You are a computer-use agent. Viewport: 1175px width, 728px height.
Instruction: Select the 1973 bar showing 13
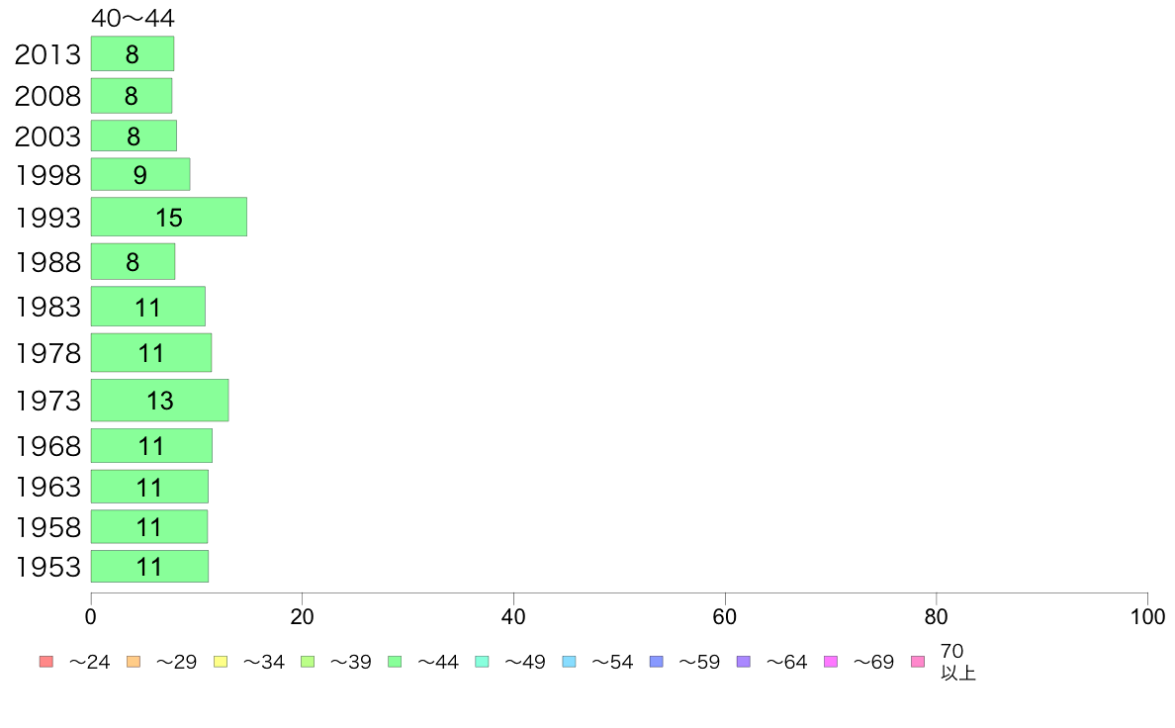tap(159, 401)
